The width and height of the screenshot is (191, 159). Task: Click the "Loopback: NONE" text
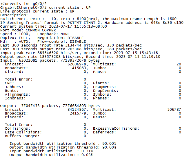(x=54, y=34)
